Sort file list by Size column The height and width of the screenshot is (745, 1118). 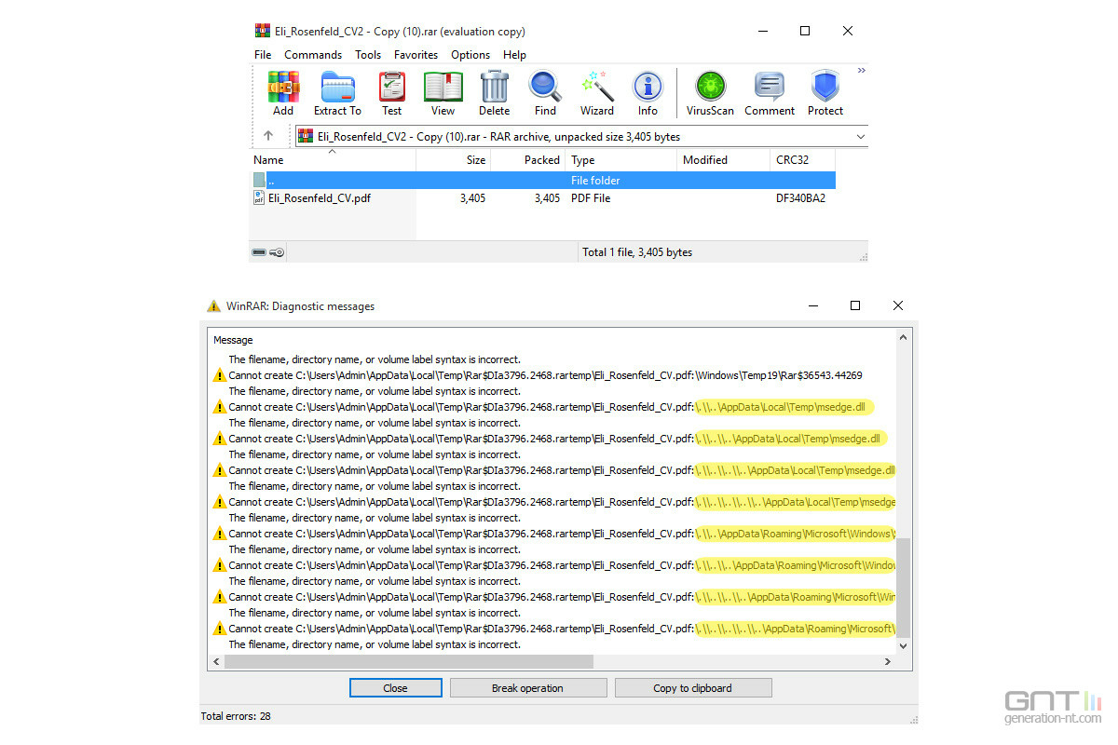(x=453, y=160)
